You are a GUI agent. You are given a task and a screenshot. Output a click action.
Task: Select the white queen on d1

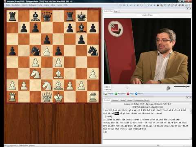click(x=47, y=97)
